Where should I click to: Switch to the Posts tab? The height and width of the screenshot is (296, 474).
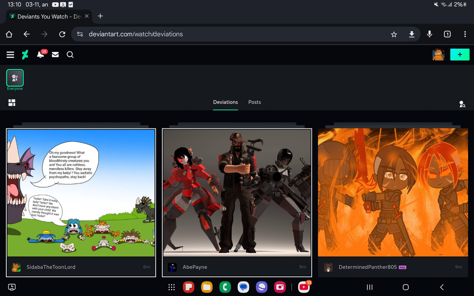coord(254,102)
